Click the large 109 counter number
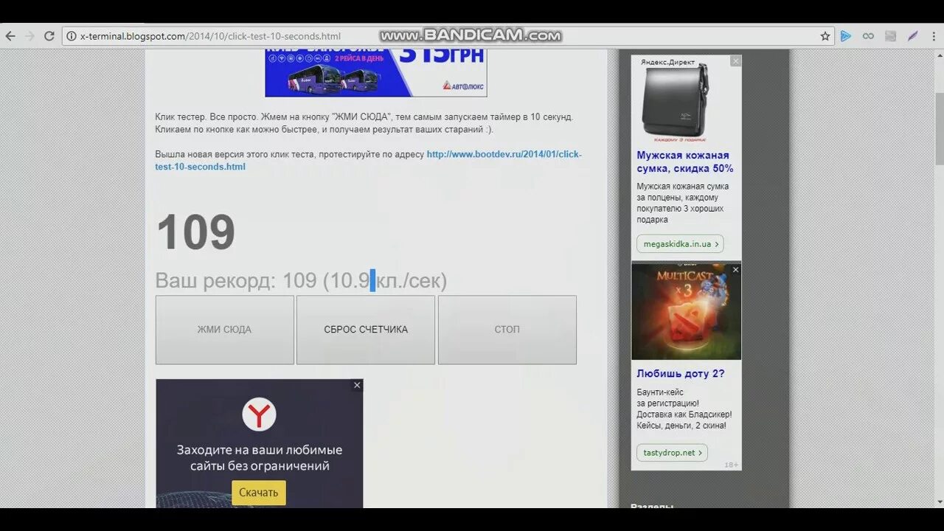Screen dimensions: 944x531 (195, 232)
